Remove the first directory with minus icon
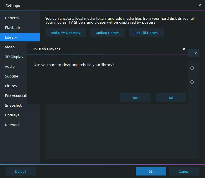 192,68
